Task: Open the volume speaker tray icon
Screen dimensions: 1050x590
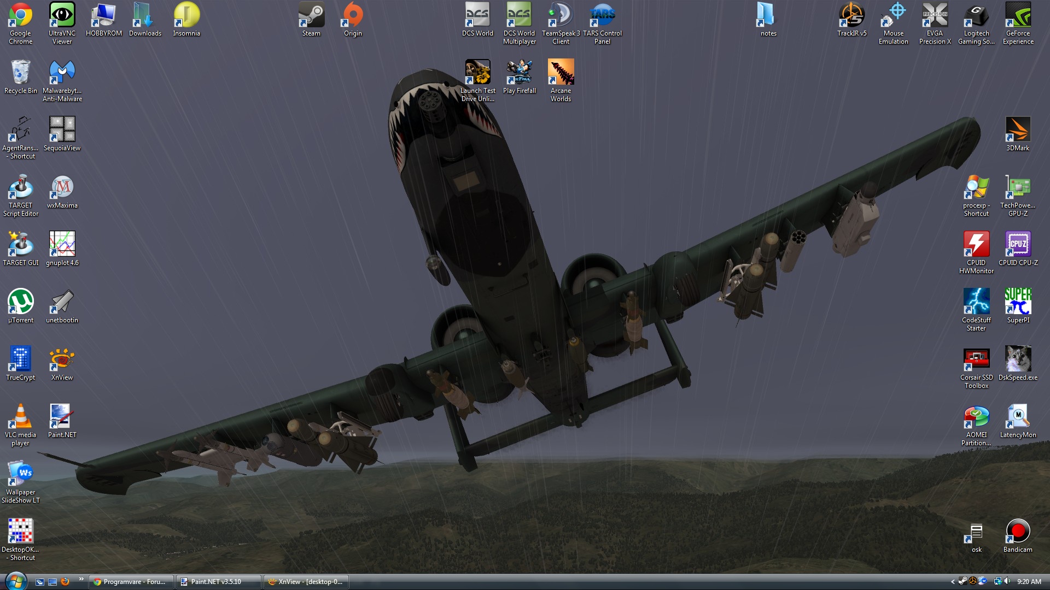Action: pos(1007,581)
